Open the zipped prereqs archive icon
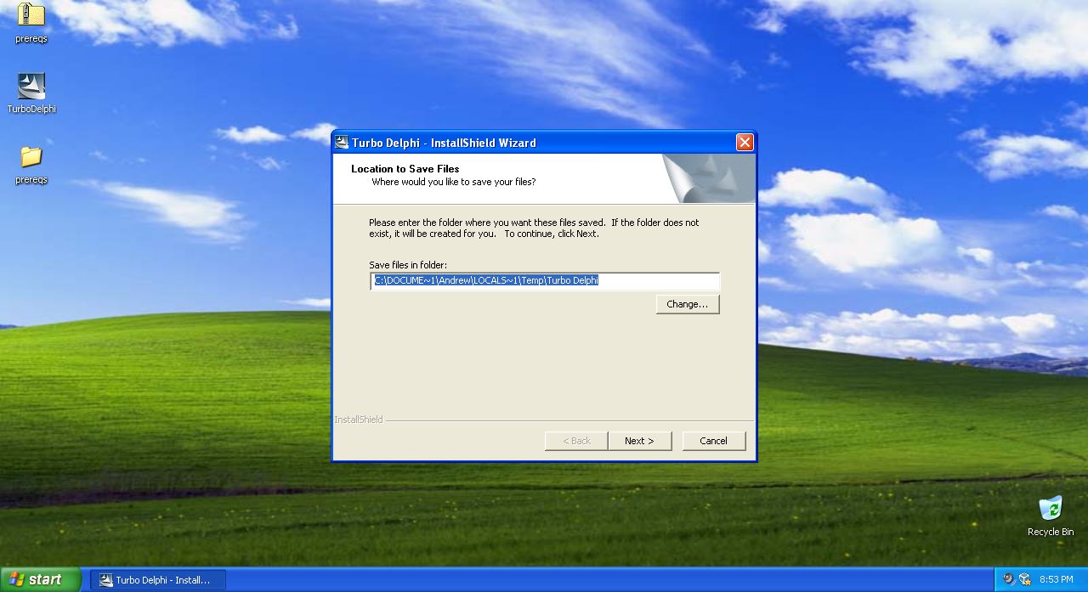The image size is (1088, 592). [31, 15]
